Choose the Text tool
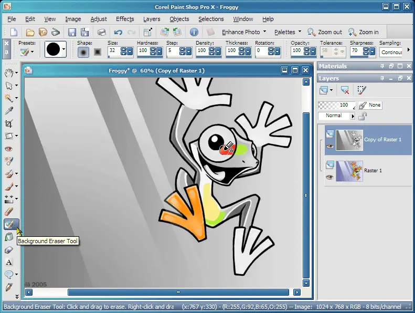The width and height of the screenshot is (415, 313). (x=9, y=262)
